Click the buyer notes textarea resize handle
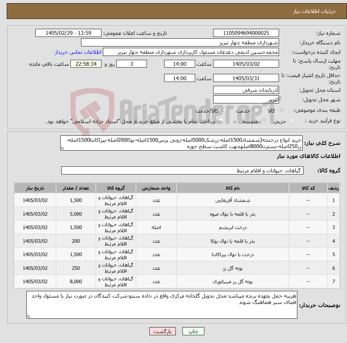 (29, 316)
